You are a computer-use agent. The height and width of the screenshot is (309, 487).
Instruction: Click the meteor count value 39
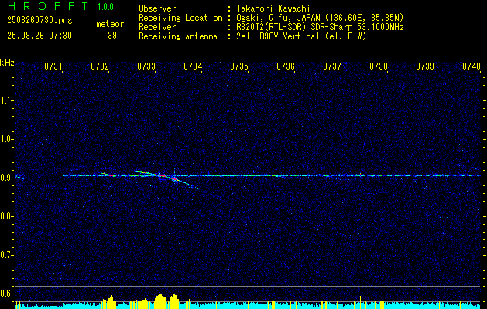pyautogui.click(x=112, y=36)
